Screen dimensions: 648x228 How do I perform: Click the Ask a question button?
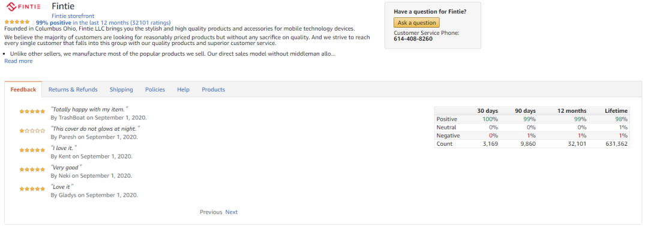pyautogui.click(x=416, y=23)
